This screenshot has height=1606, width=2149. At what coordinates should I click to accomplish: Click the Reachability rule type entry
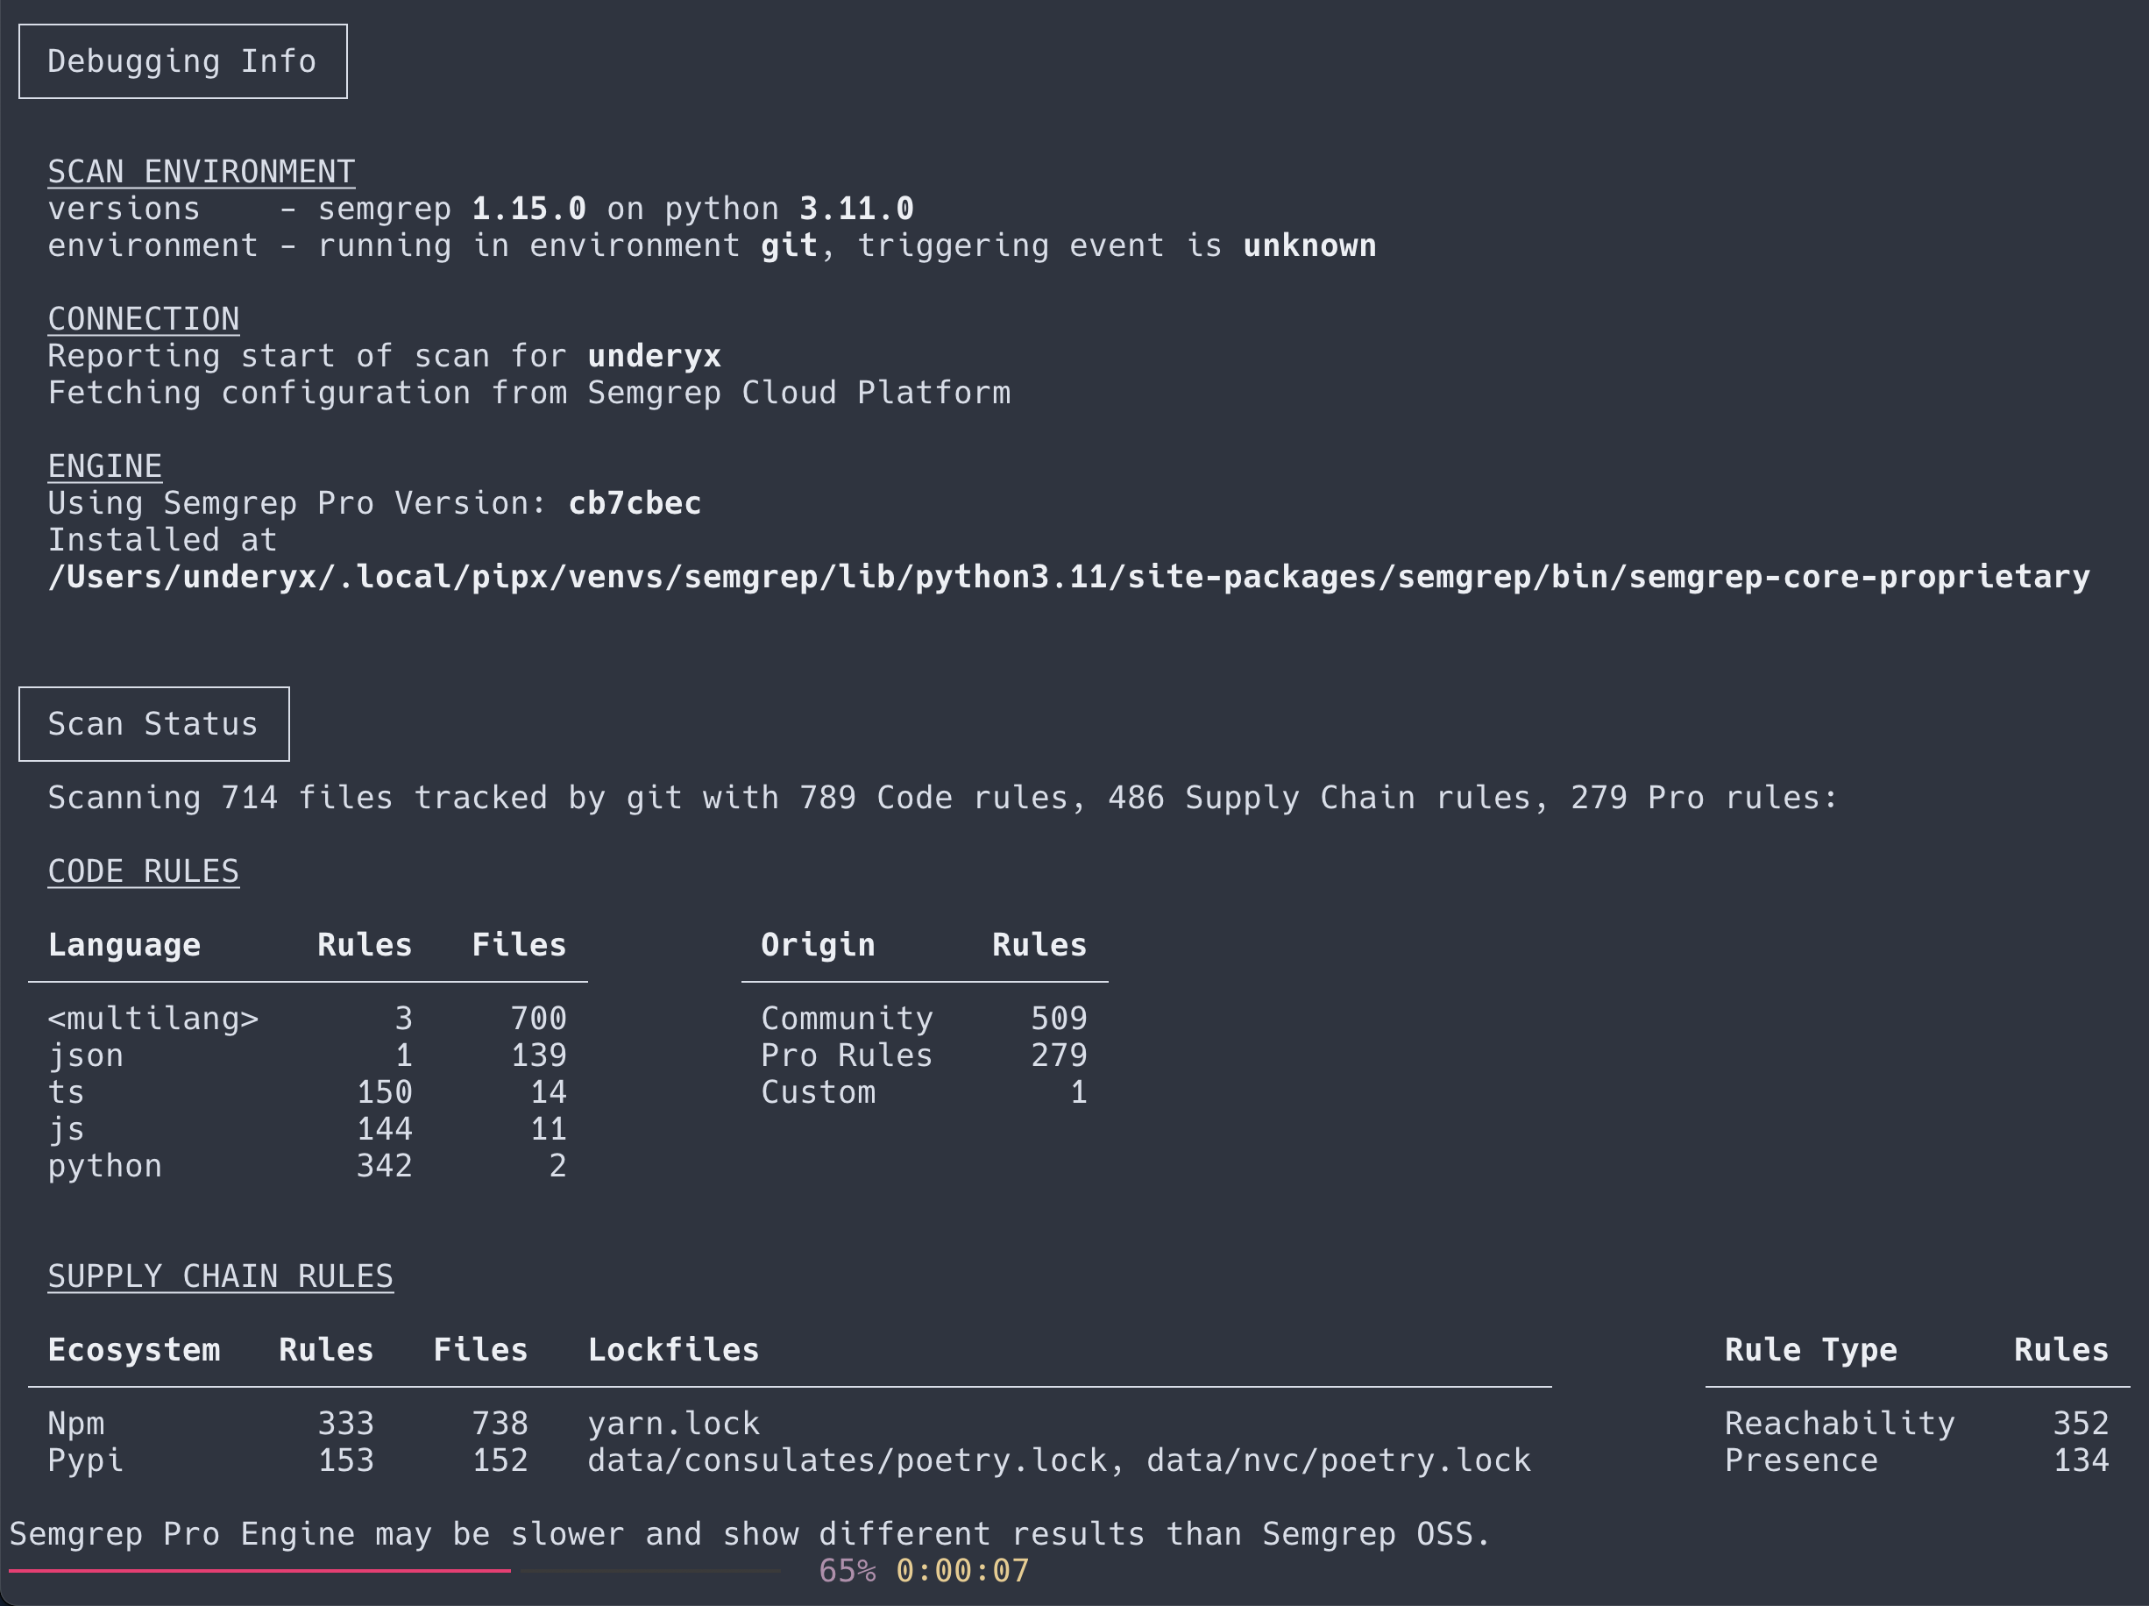pyautogui.click(x=1839, y=1423)
